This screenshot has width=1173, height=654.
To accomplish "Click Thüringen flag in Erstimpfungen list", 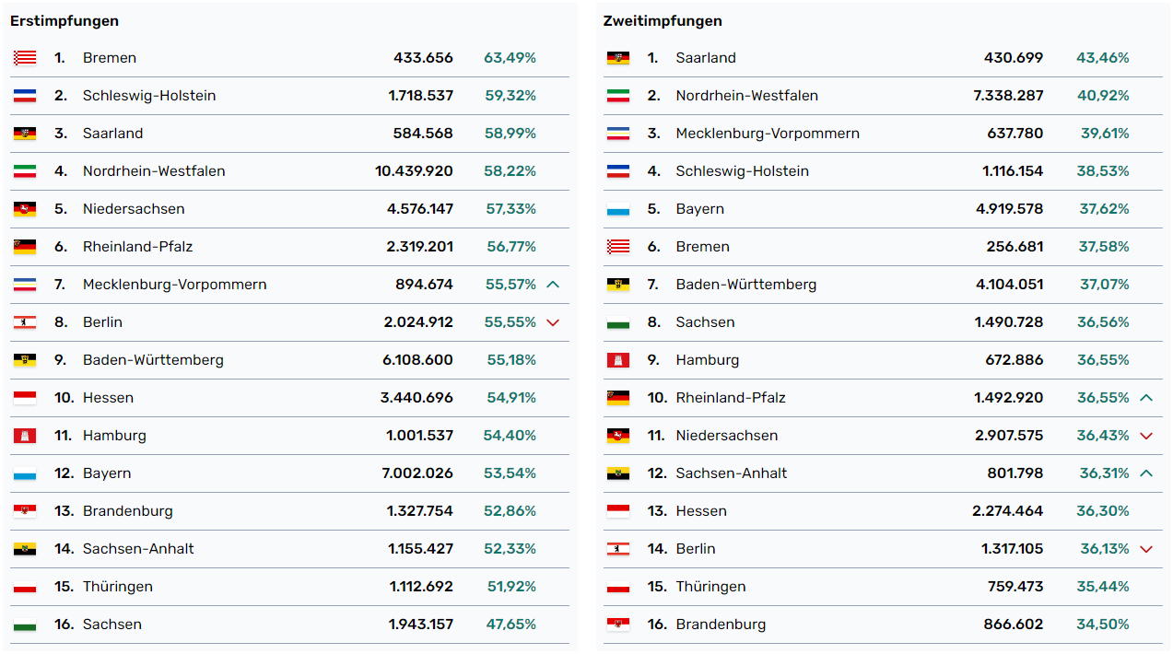I will [25, 587].
